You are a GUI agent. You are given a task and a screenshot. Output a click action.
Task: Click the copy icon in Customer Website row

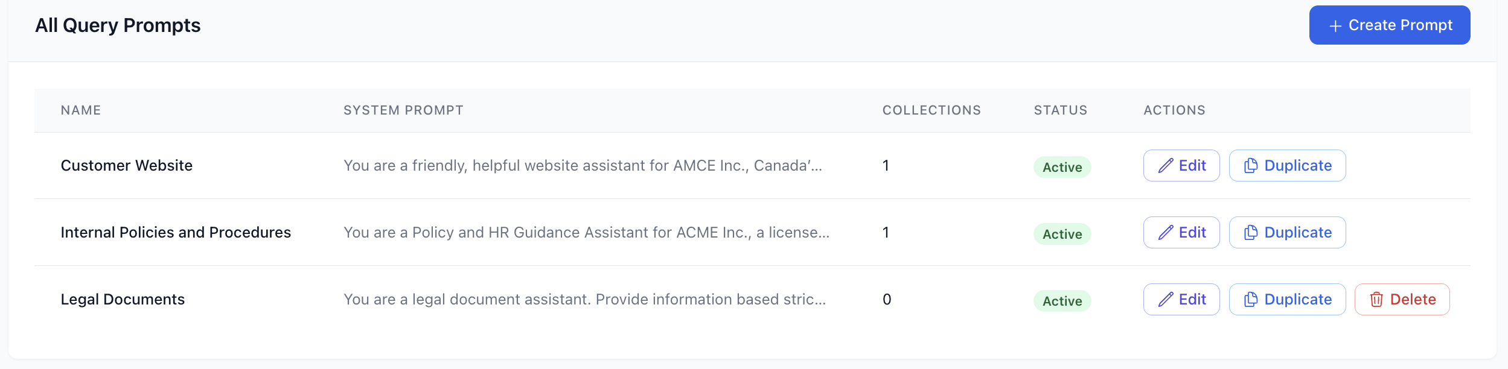pyautogui.click(x=1251, y=166)
